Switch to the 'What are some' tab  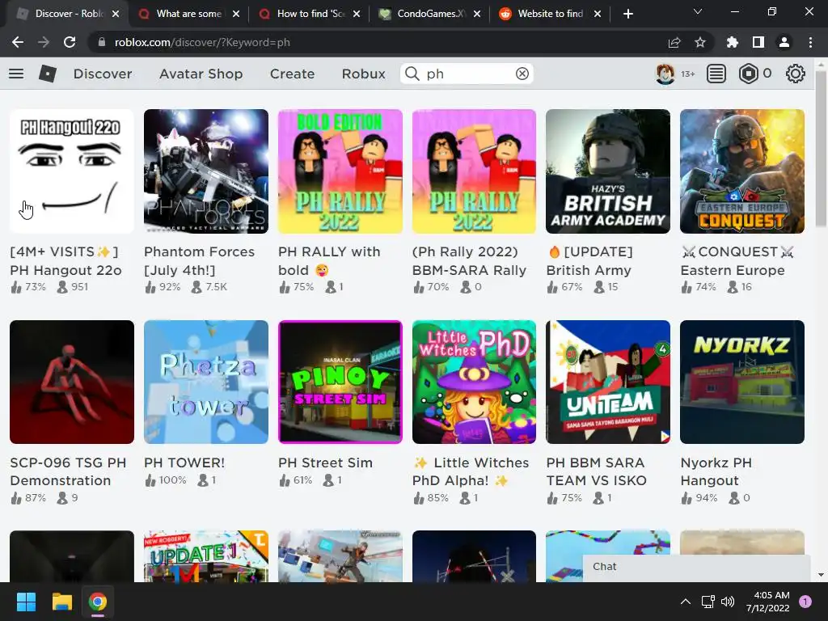pyautogui.click(x=188, y=14)
